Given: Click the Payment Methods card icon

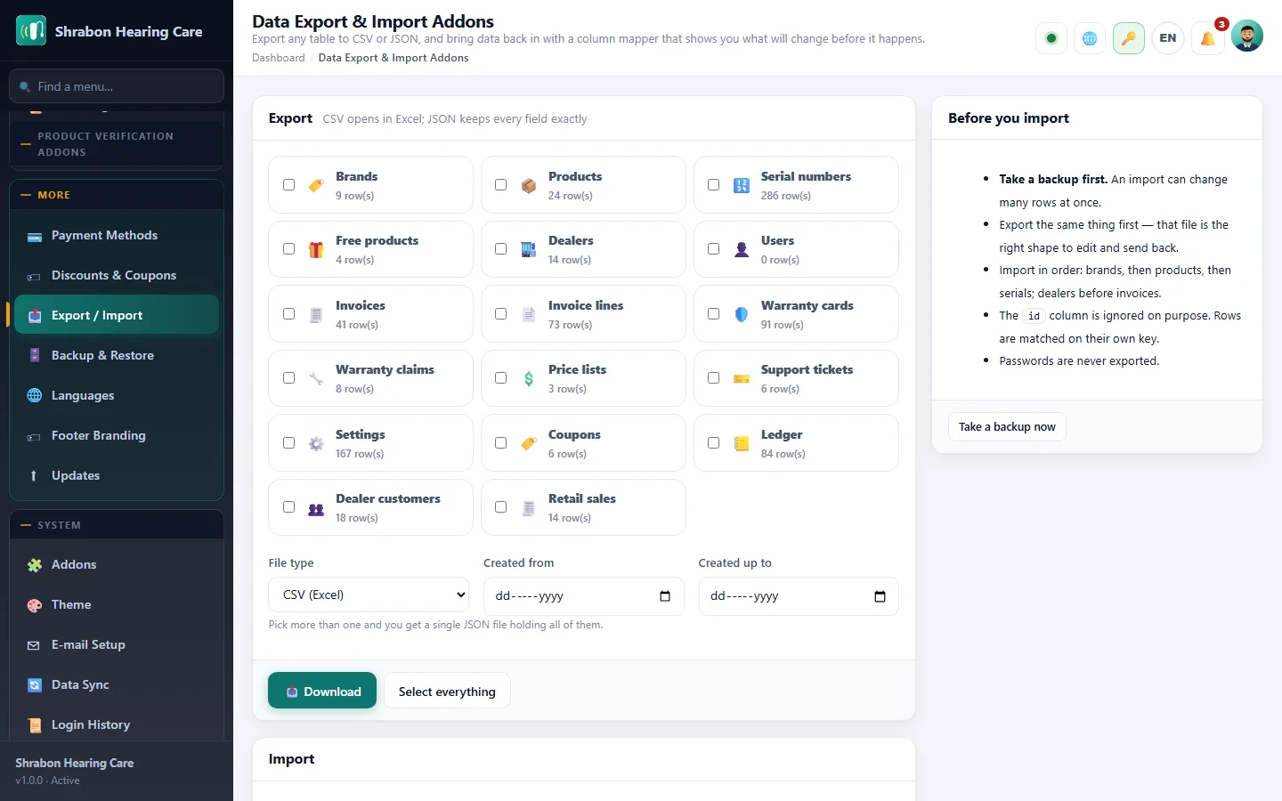Looking at the screenshot, I should 35,236.
